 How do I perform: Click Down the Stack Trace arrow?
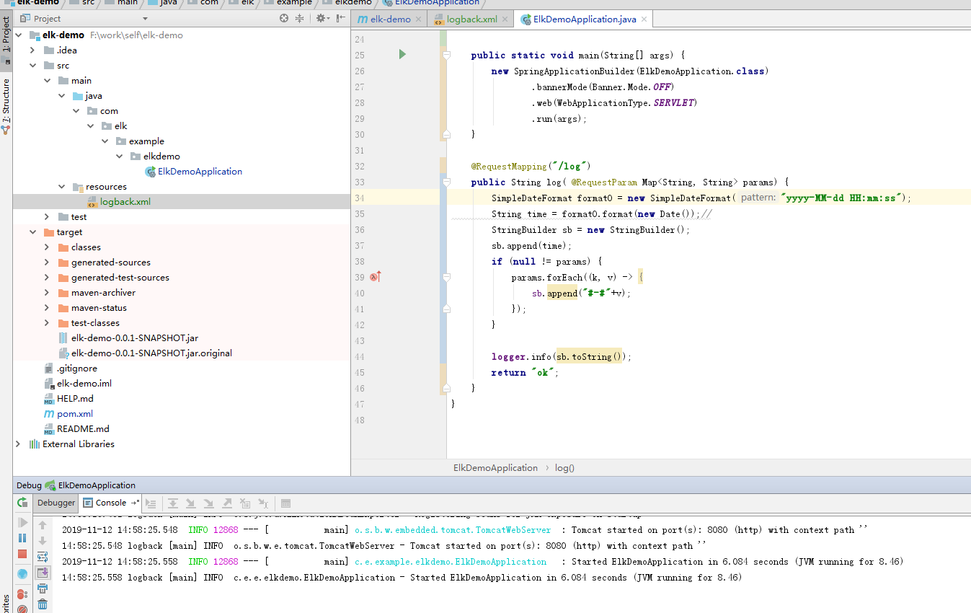(x=43, y=541)
